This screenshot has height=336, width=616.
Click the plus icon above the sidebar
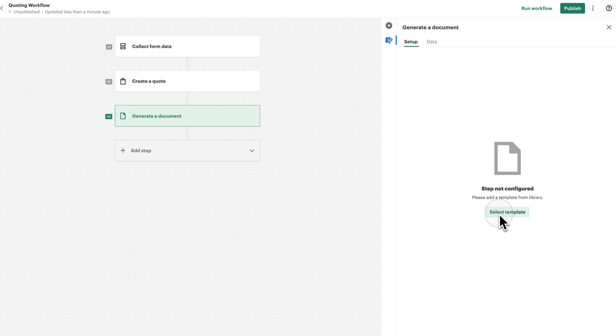pos(389,26)
